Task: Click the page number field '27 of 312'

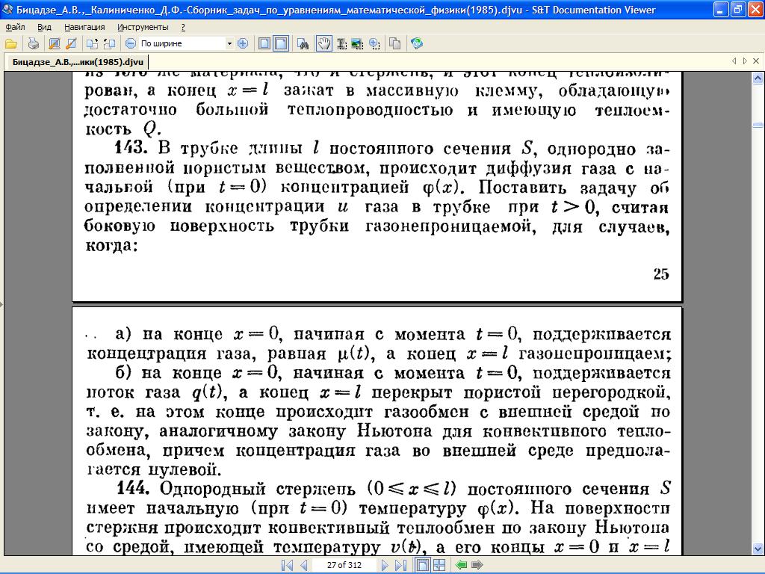Action: tap(344, 565)
